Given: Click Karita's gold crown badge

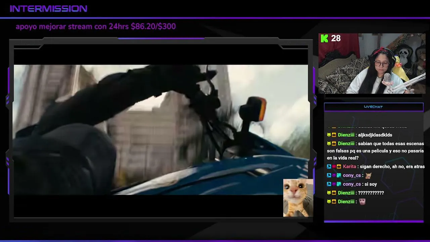Looking at the screenshot, I should click(x=339, y=166).
